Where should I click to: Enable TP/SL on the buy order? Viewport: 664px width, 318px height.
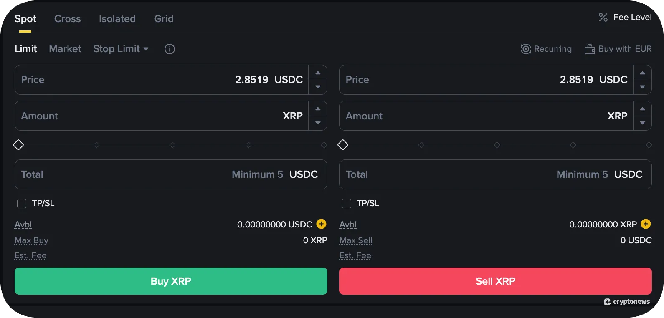[x=22, y=203]
